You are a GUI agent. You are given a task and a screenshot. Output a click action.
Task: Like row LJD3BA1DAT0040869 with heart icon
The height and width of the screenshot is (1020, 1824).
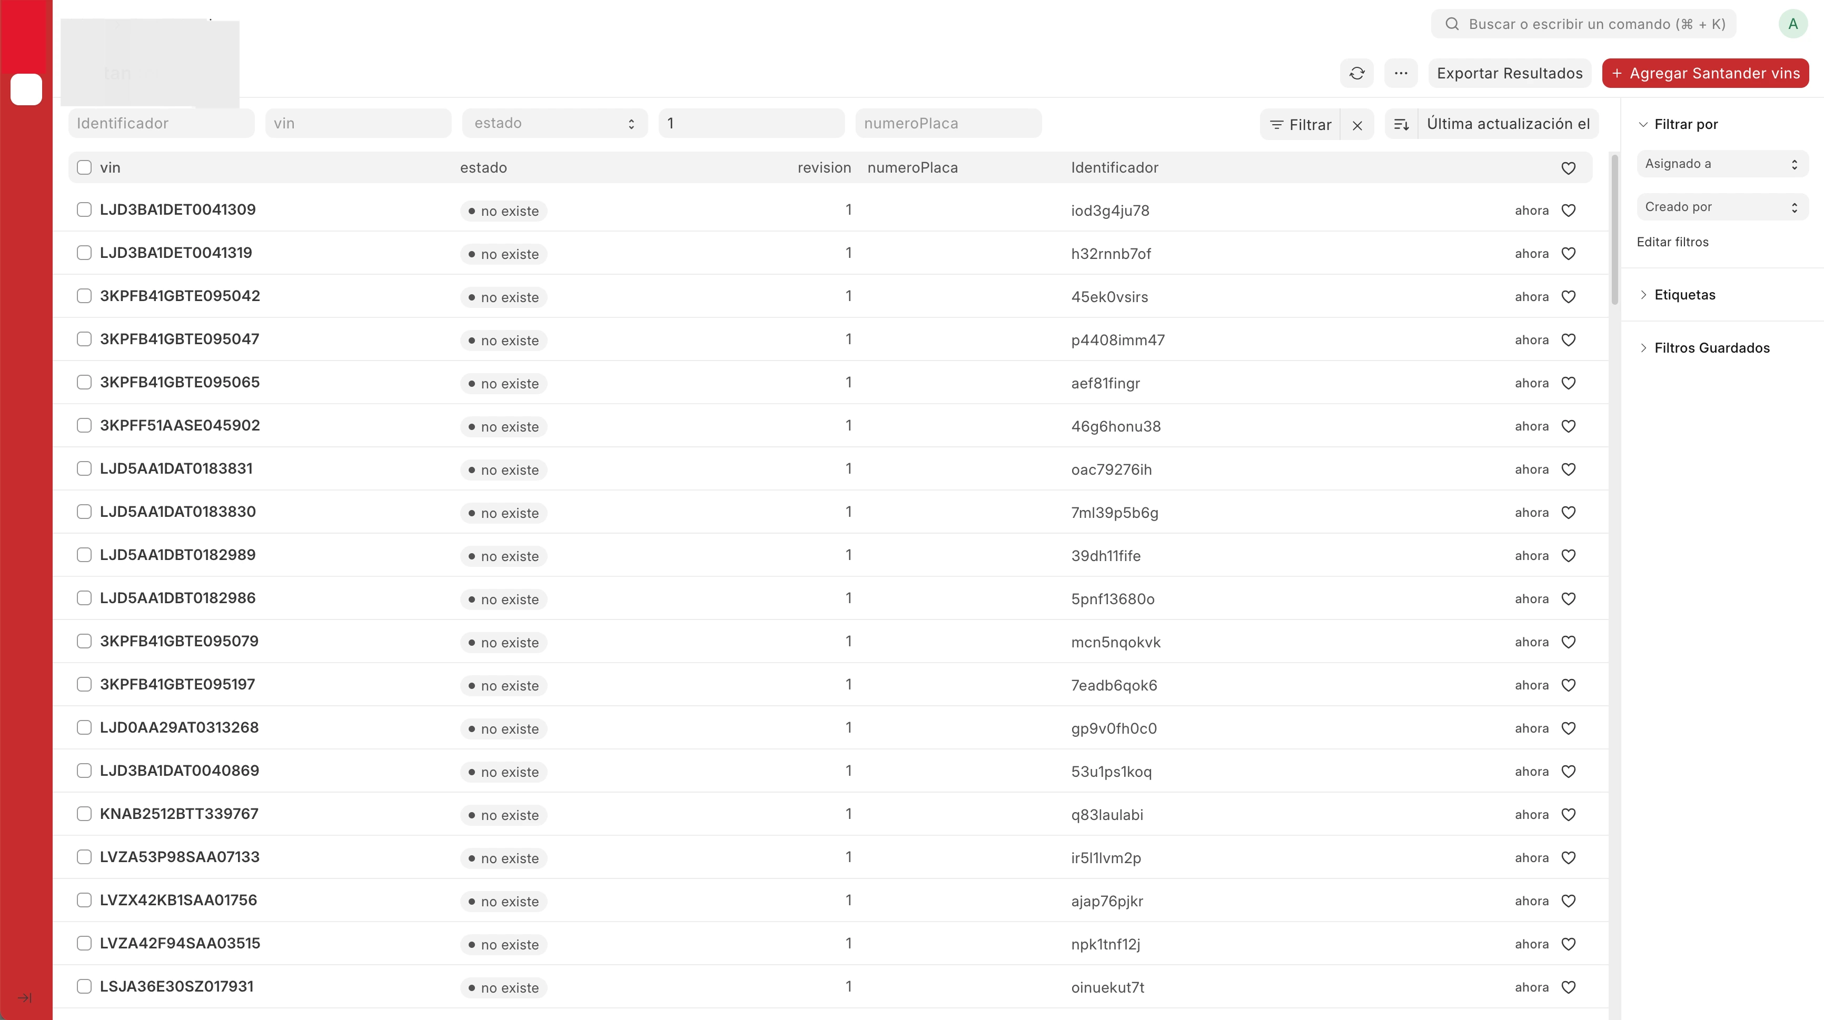1569,772
